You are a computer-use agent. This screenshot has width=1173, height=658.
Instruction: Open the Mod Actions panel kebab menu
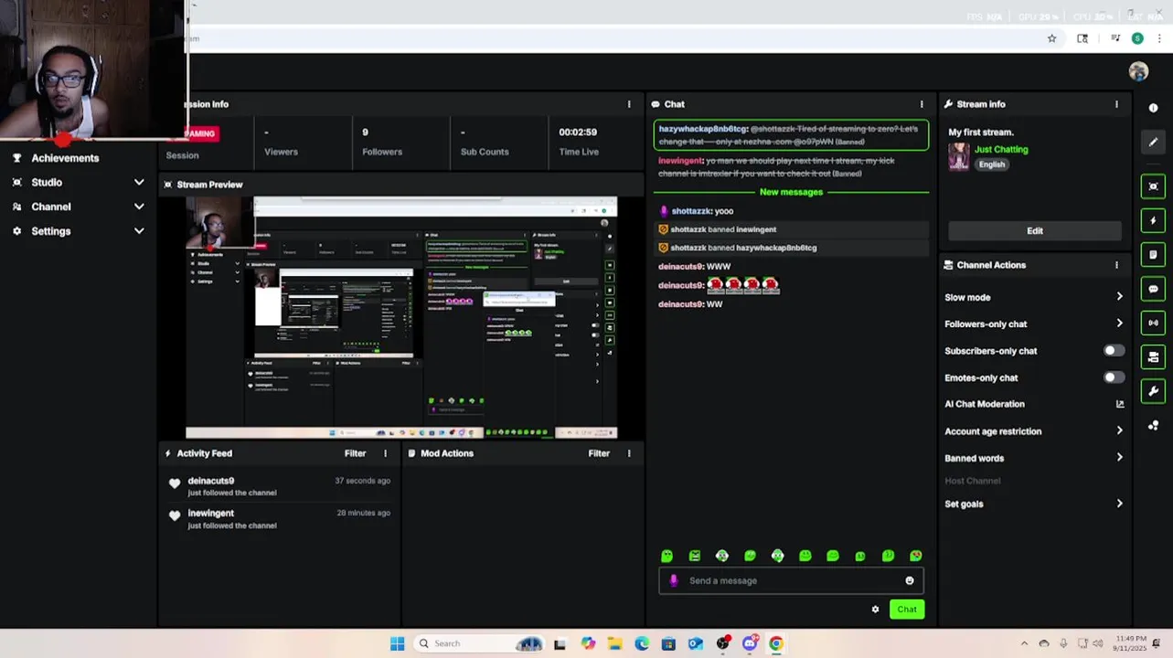click(x=628, y=453)
